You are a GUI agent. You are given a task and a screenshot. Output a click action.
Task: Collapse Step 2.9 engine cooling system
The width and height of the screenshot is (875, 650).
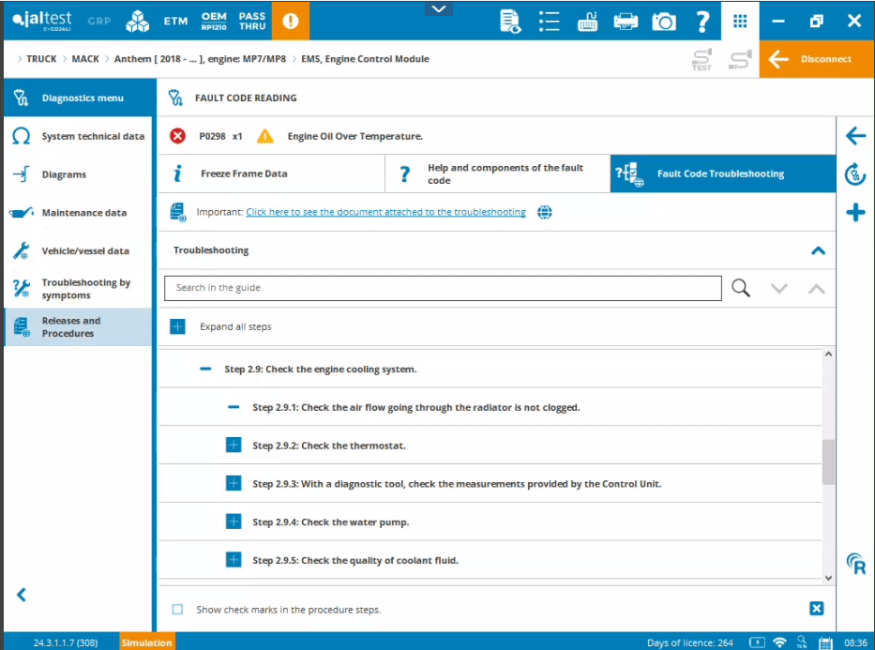[205, 370]
